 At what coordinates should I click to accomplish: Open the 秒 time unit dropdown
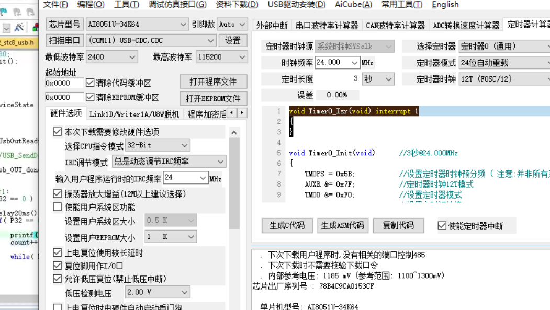378,79
